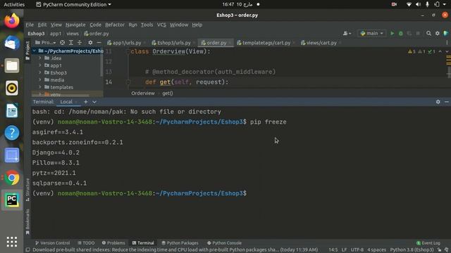Open the screenshot tool in dock

tap(12, 155)
